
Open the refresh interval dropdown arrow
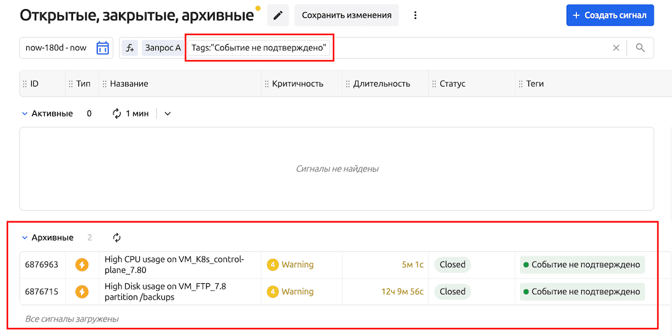[x=167, y=113]
